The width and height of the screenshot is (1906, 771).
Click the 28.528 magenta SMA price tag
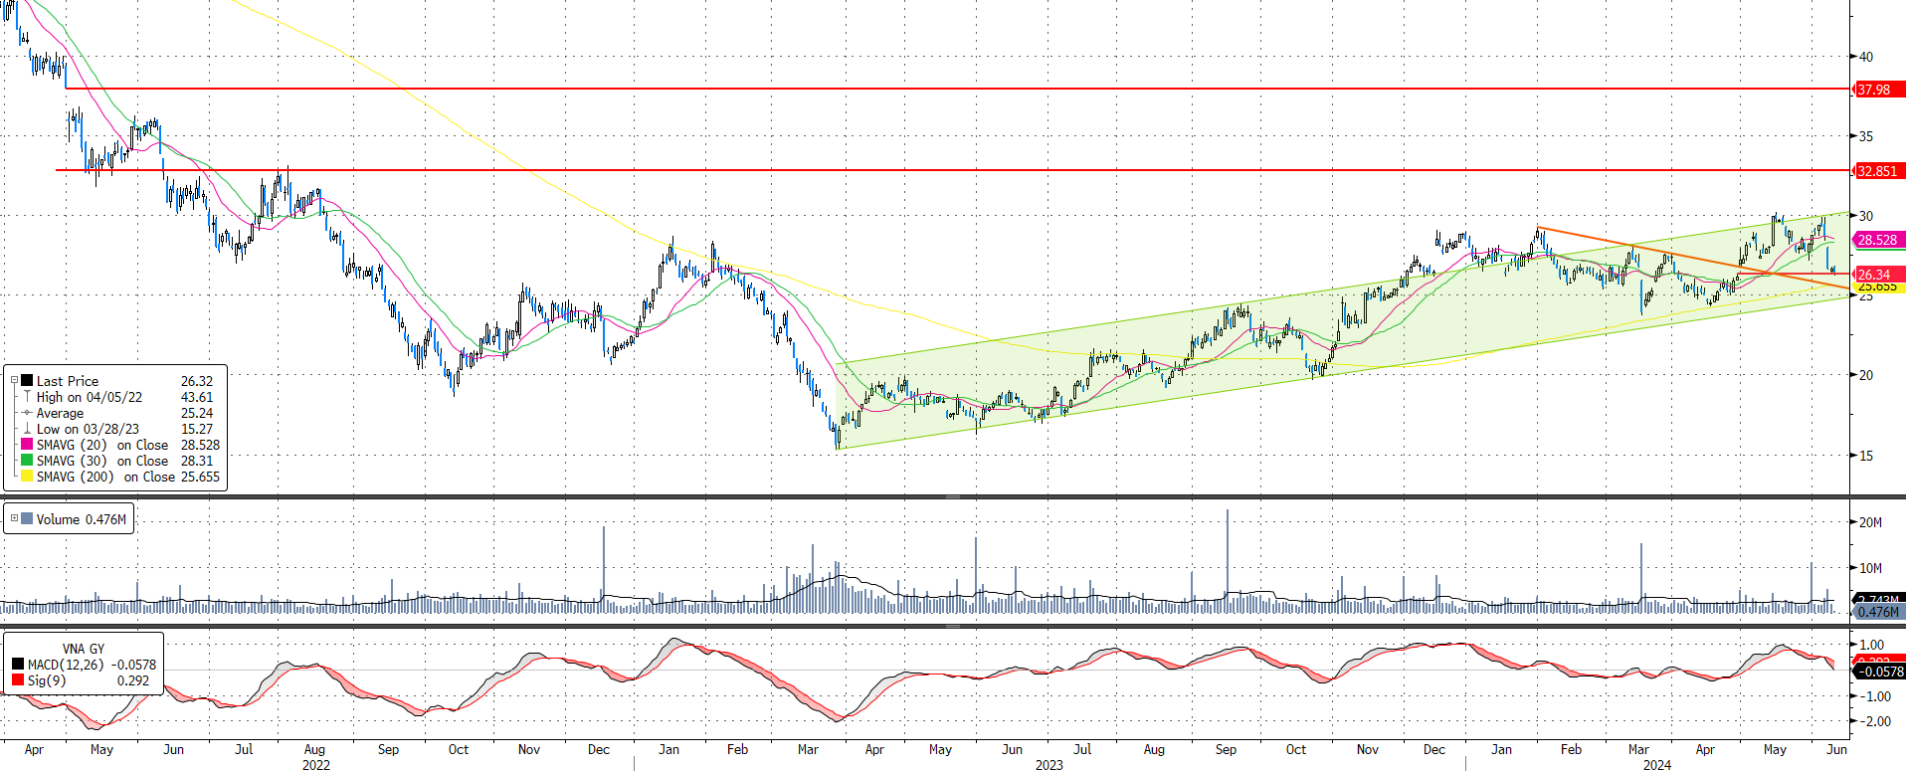(x=1878, y=240)
